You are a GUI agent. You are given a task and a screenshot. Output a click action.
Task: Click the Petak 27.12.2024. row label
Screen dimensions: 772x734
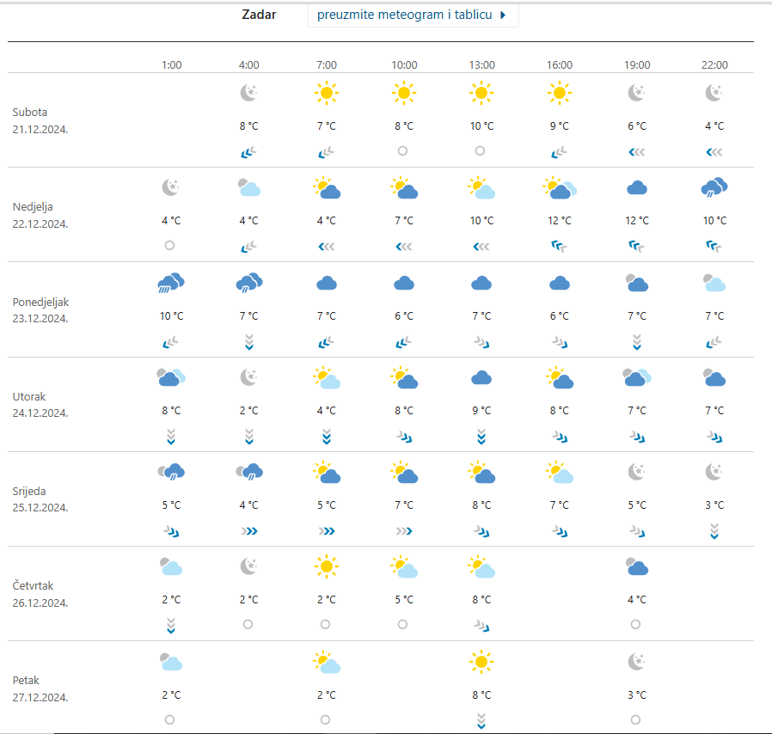[40, 688]
